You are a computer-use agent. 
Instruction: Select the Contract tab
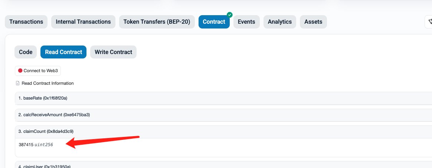(214, 22)
